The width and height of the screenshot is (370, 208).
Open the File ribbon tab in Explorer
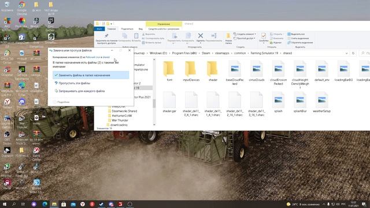tap(99, 29)
